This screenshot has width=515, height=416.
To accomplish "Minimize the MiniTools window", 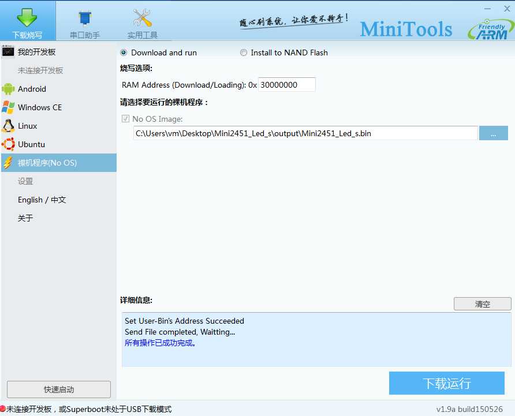I will coord(487,9).
